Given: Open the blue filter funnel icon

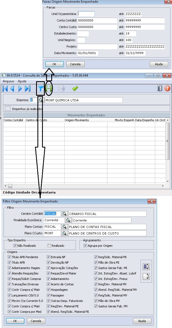Looking at the screenshot, I should (40, 89).
